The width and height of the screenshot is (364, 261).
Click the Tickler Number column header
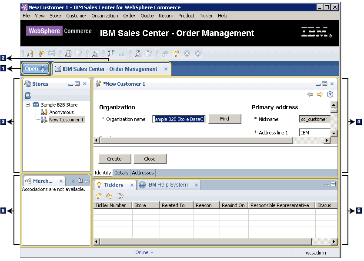pos(113,205)
